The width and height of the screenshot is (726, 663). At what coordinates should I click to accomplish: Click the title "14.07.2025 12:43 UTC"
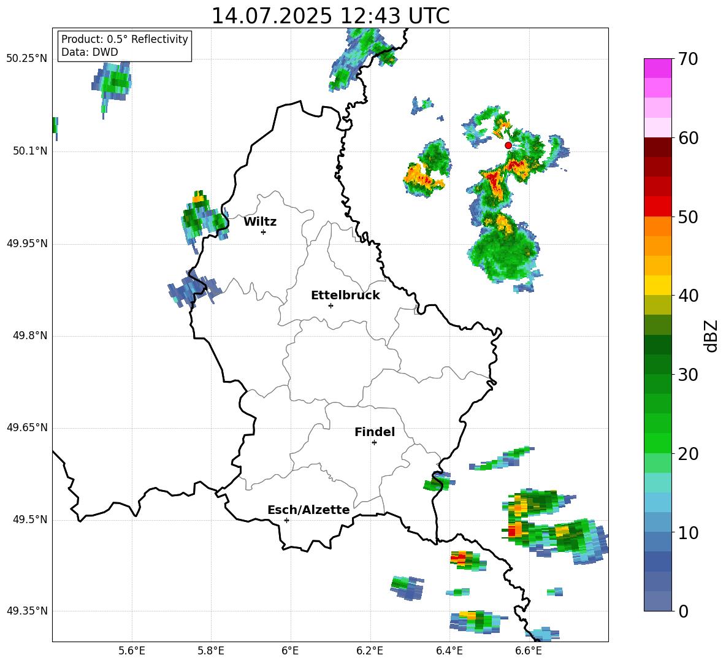330,16
